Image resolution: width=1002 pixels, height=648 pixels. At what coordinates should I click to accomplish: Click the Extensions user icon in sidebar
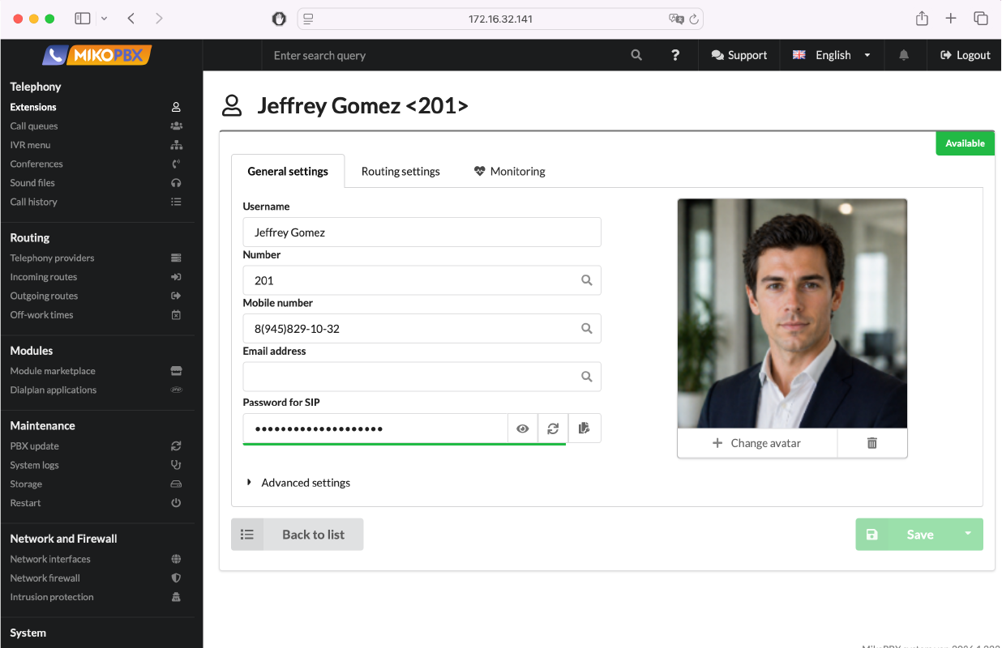point(176,107)
